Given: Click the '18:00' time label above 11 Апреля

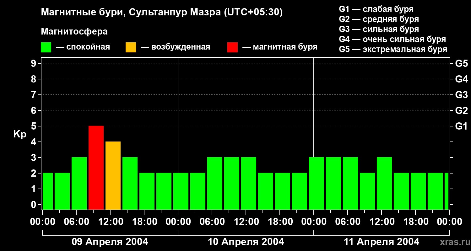Looking at the screenshot, I should pos(415,222).
